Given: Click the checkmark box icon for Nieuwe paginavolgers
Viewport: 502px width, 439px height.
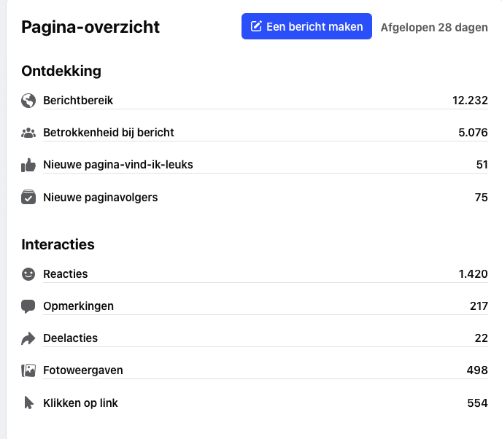Looking at the screenshot, I should coord(28,197).
